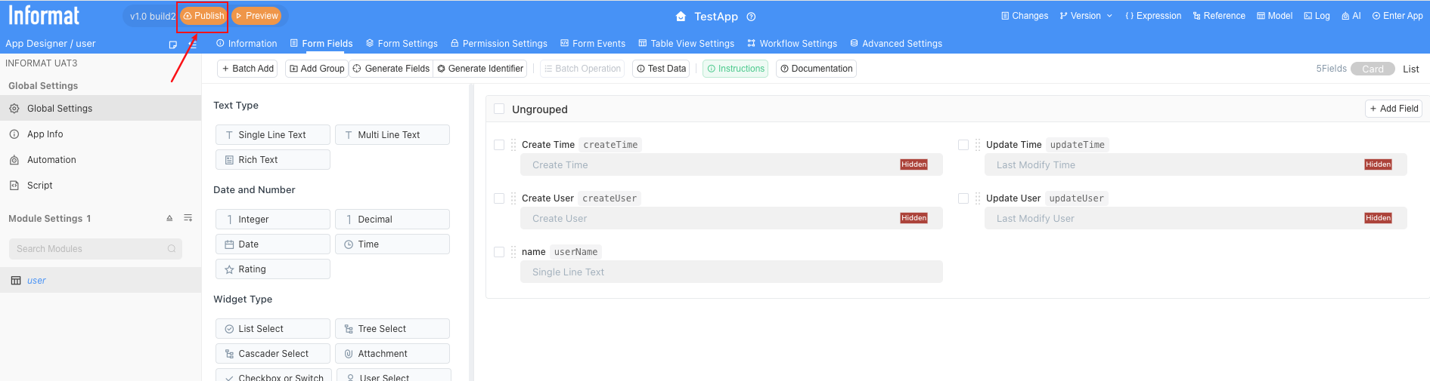
Task: Select the user module in sidebar
Action: click(36, 281)
